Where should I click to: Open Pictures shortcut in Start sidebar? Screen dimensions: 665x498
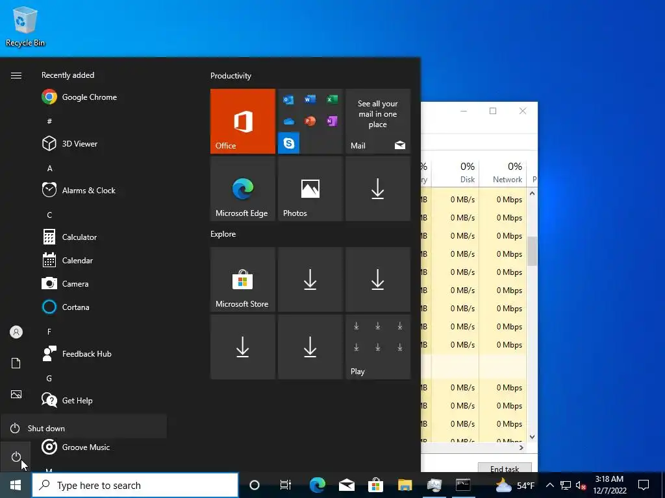[x=16, y=394]
